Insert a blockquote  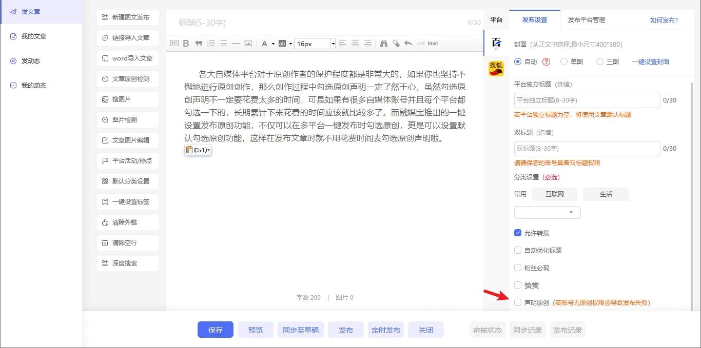198,43
